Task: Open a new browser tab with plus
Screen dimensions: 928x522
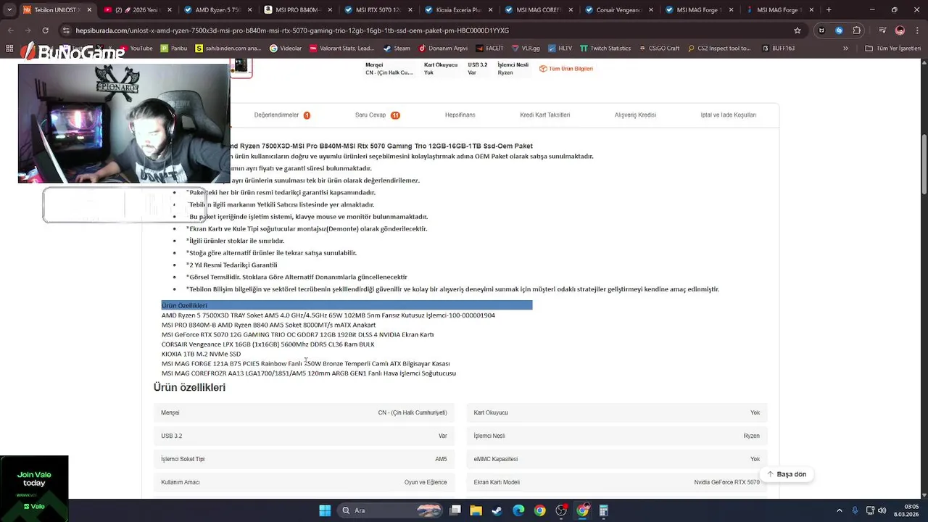Action: tap(829, 10)
